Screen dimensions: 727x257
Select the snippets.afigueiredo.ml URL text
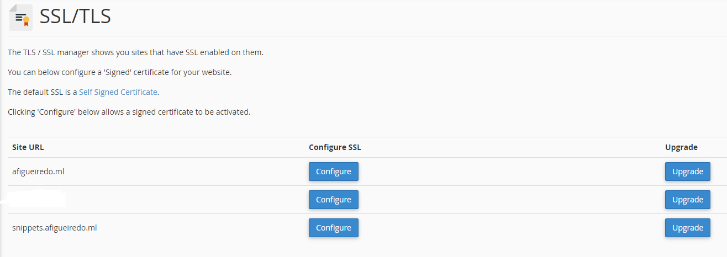coord(55,228)
